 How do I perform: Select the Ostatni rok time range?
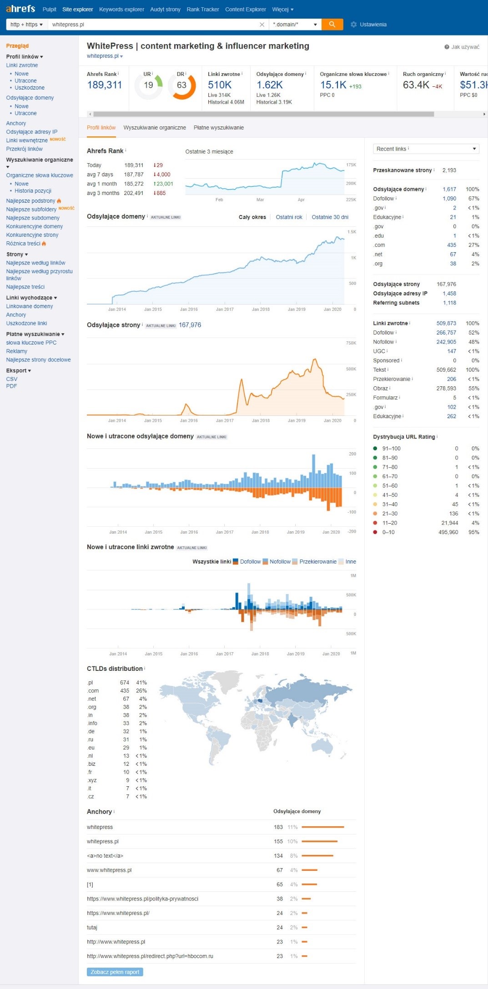coord(289,217)
